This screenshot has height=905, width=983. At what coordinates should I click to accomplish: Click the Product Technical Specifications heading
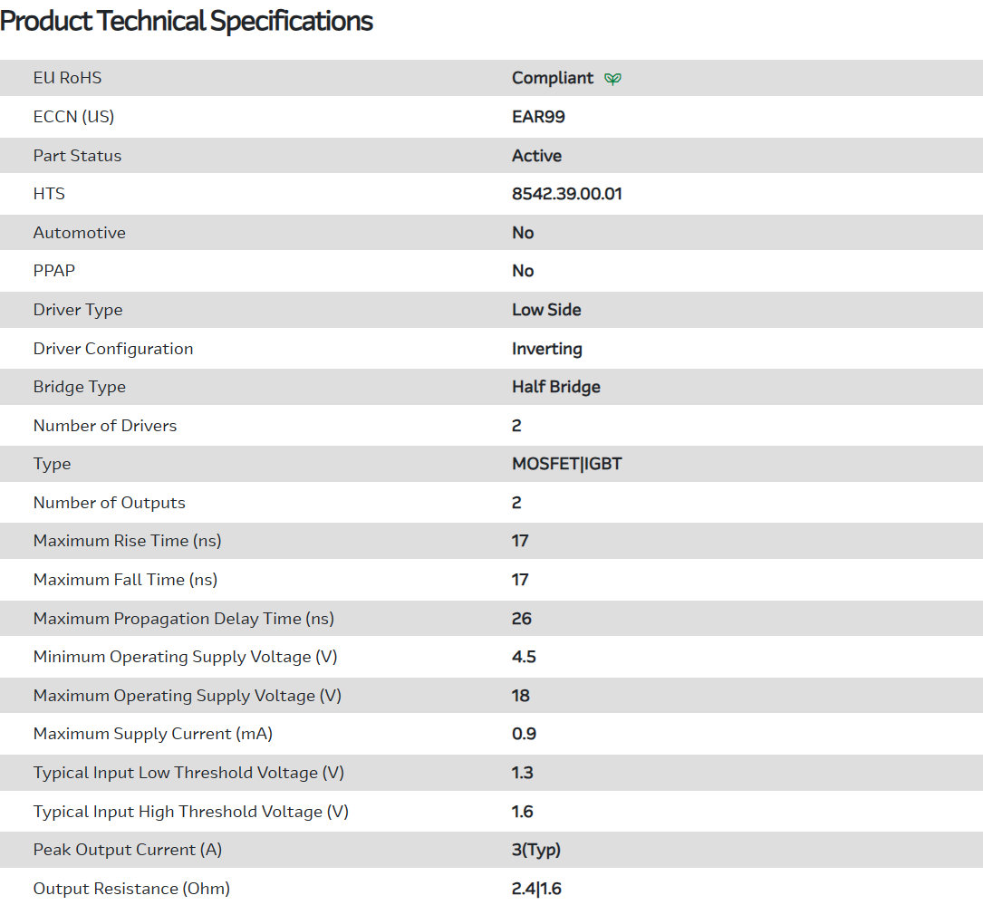point(187,21)
